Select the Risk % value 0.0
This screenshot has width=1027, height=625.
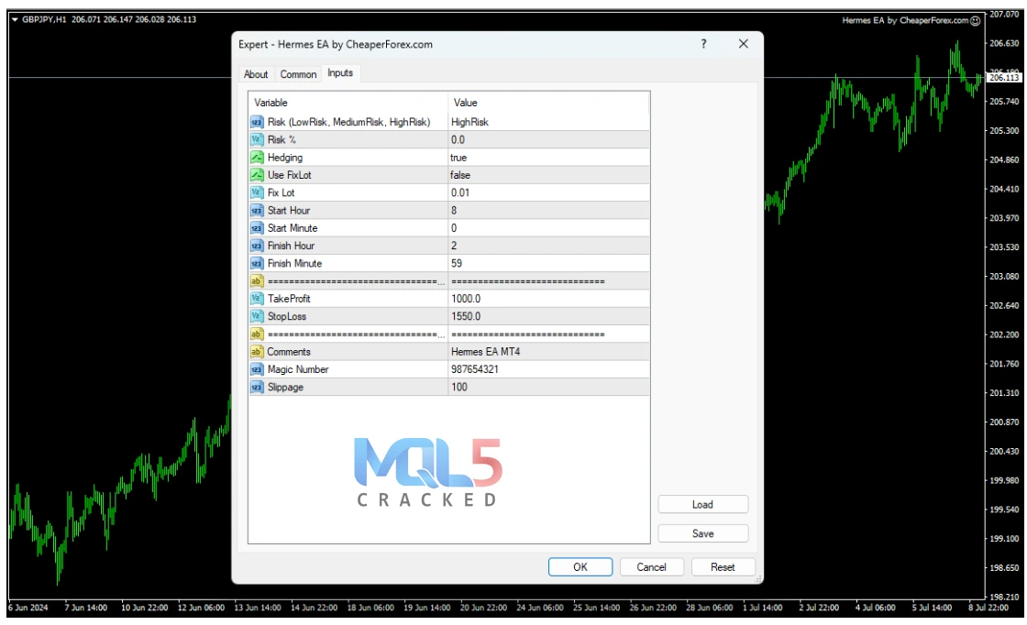(x=549, y=140)
